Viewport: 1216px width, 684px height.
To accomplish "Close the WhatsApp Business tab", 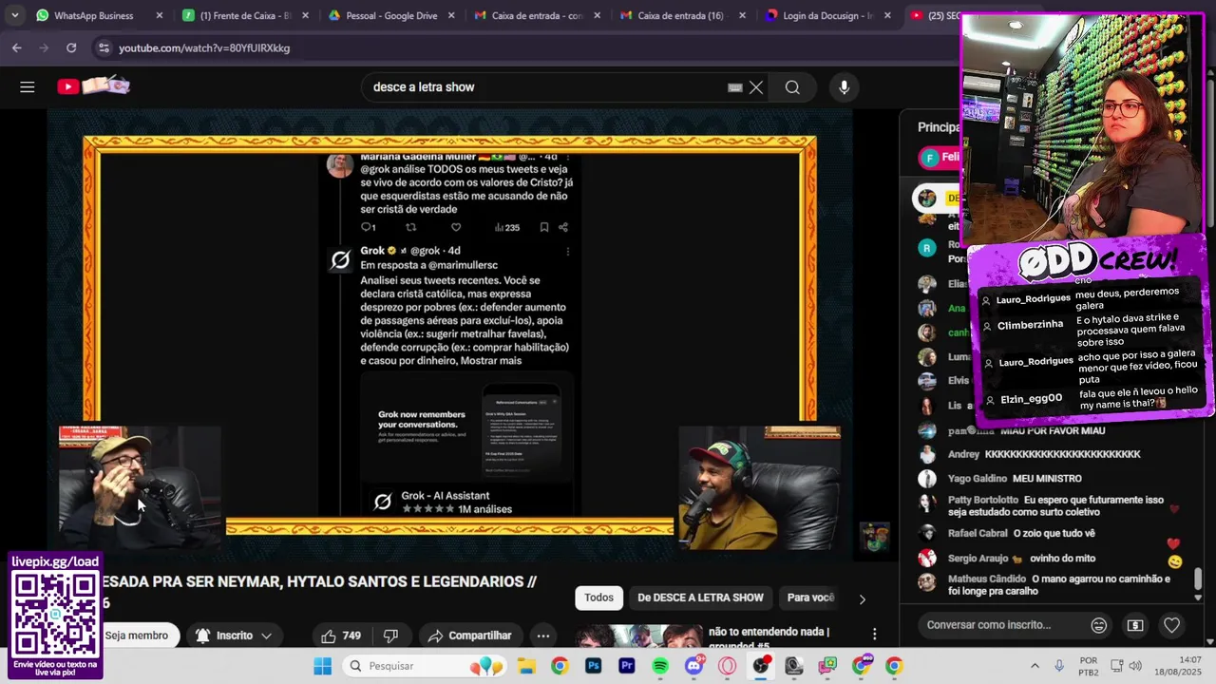I will pos(159,15).
